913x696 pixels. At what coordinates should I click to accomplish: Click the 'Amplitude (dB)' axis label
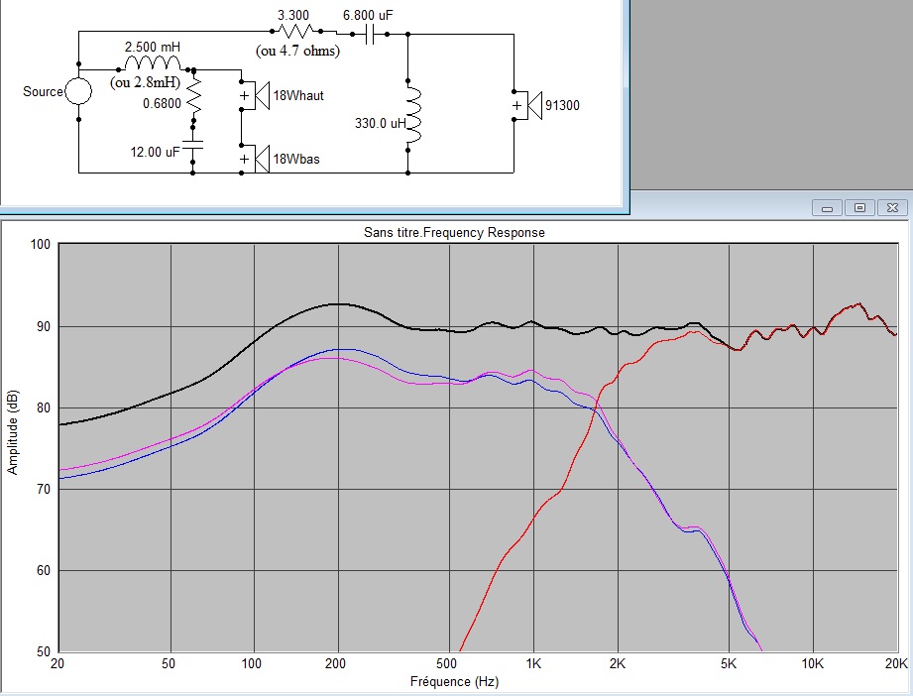pos(13,429)
